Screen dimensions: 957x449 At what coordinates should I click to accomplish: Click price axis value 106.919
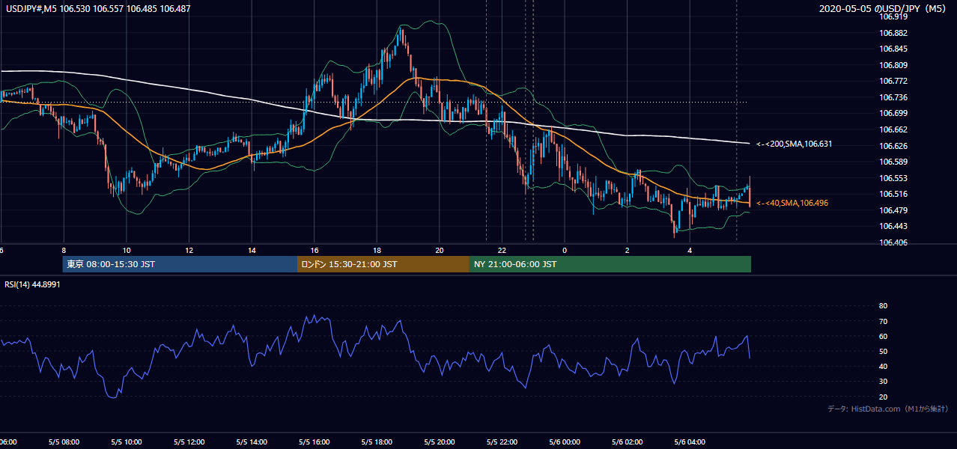893,16
